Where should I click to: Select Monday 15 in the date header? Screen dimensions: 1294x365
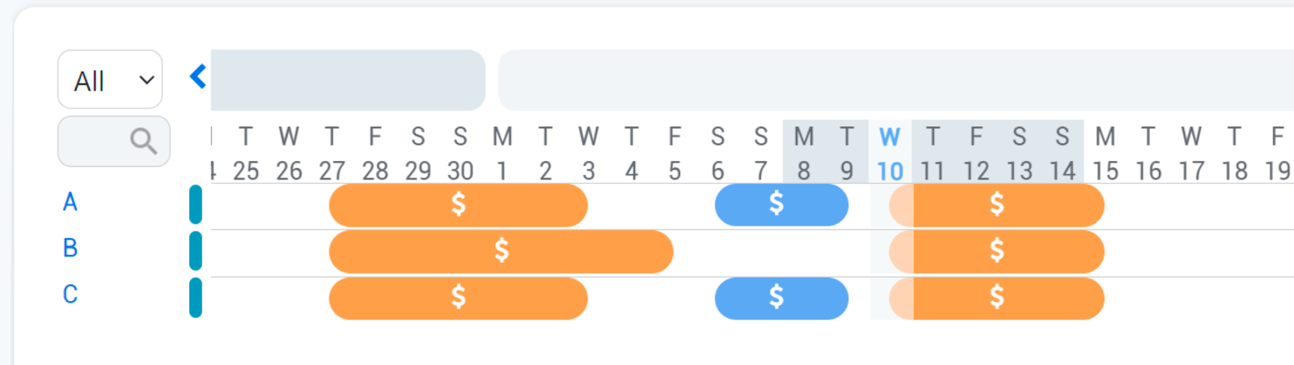tap(1105, 154)
